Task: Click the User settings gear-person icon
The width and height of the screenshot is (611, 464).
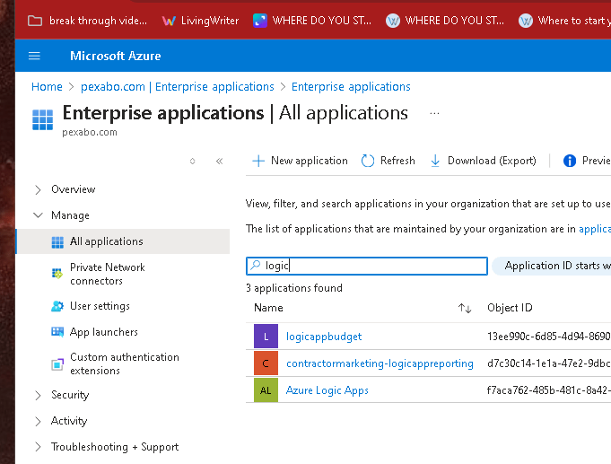Action: tap(57, 306)
